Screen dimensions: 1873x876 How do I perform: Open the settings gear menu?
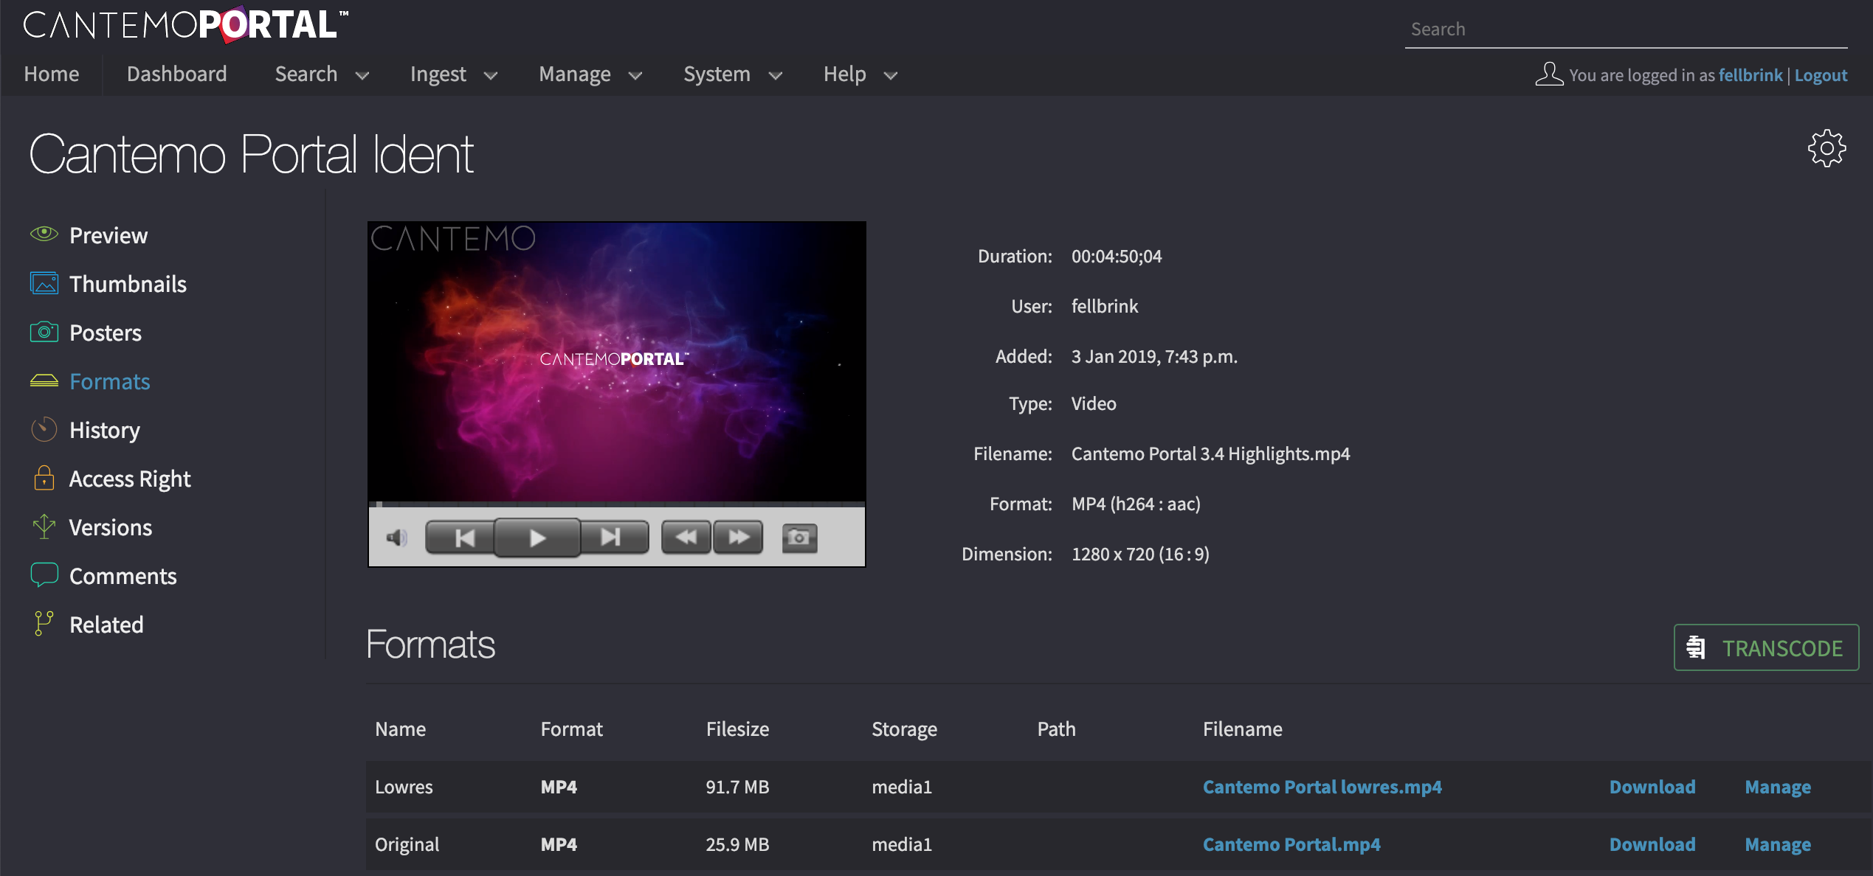point(1827,148)
